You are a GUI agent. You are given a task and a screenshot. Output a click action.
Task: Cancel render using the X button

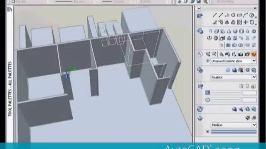pos(207,132)
